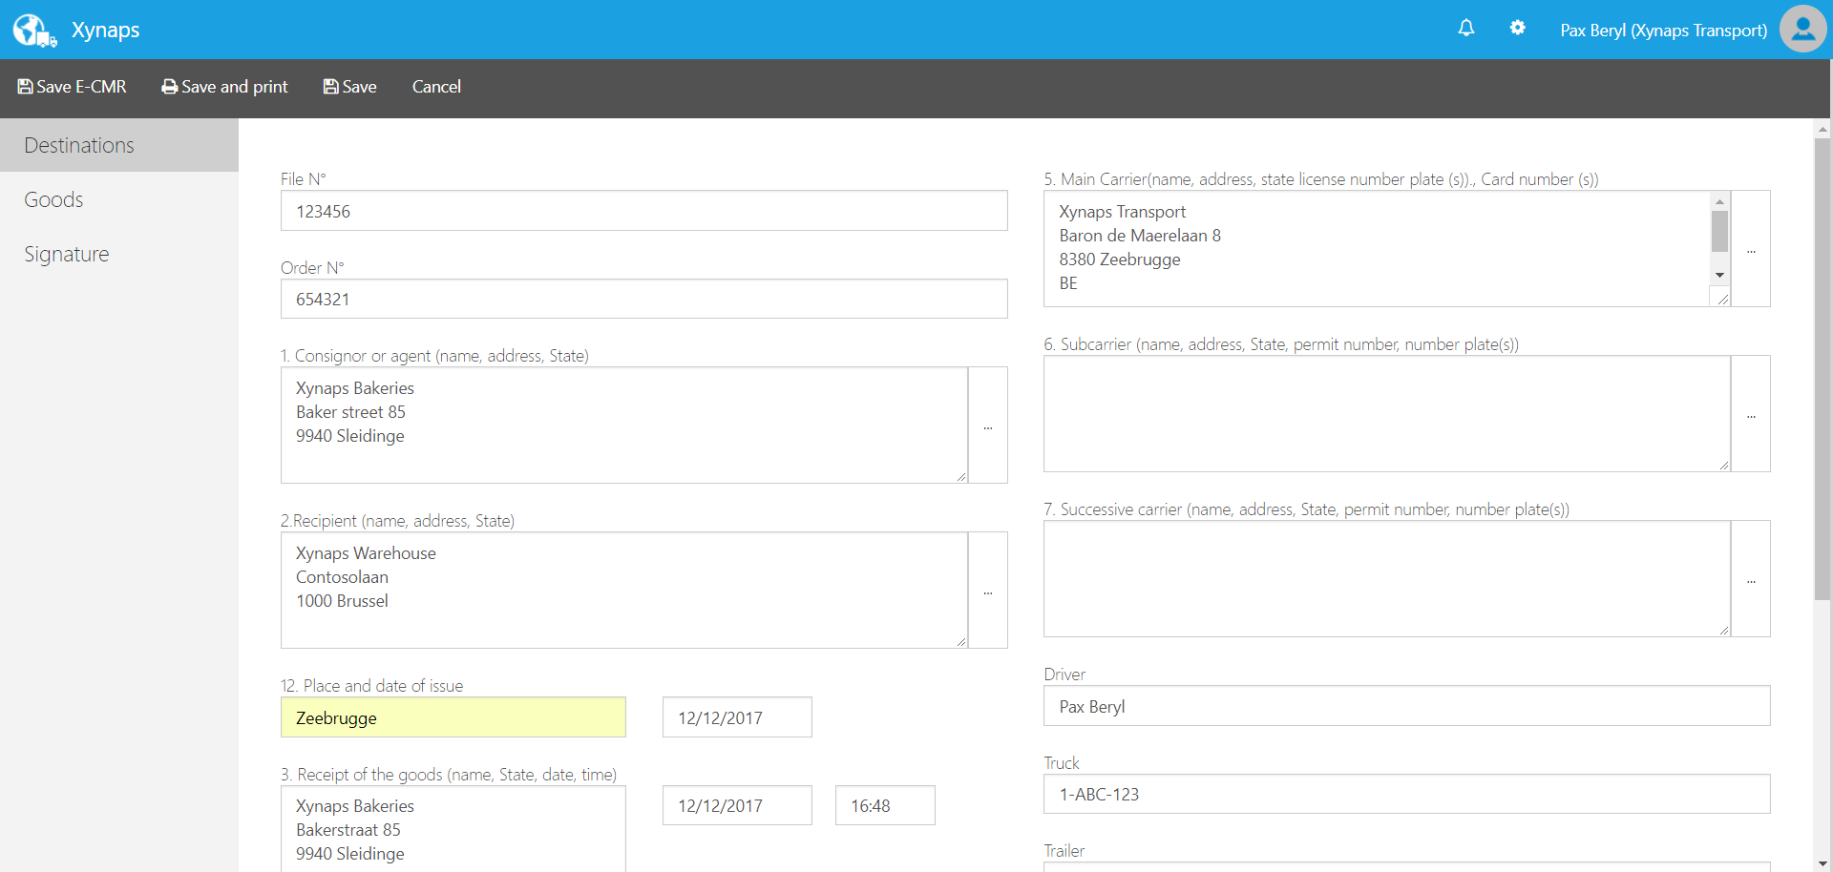This screenshot has height=872, width=1833.
Task: Click the Save button
Action: click(x=349, y=86)
